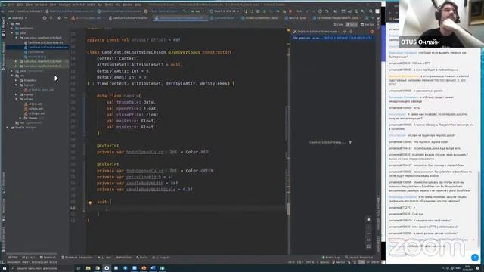Switch the editor to Design view mode

pyautogui.click(x=368, y=25)
